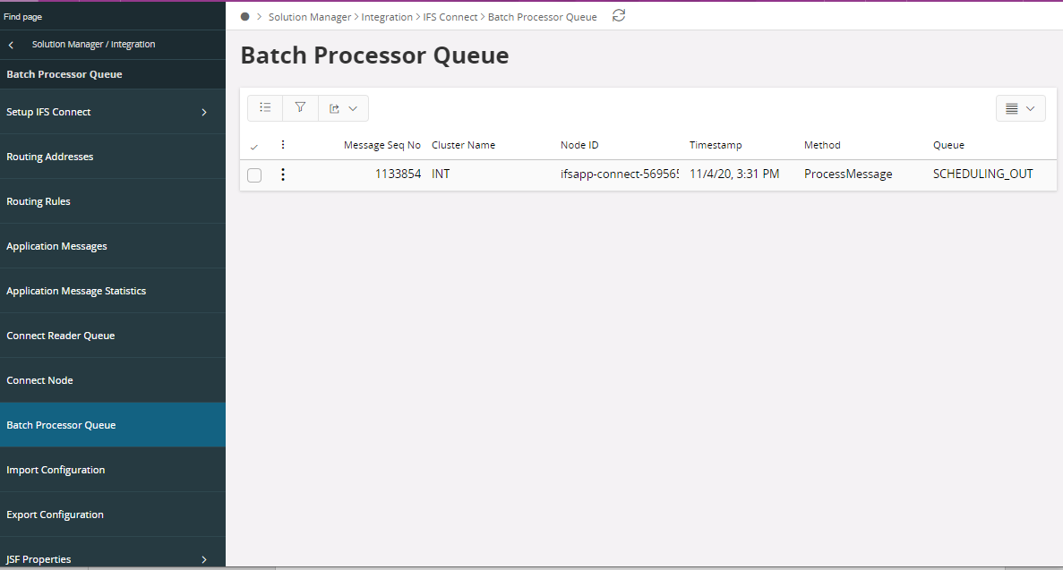Click the IFS Connect breadcrumb link
The height and width of the screenshot is (570, 1063).
click(450, 17)
